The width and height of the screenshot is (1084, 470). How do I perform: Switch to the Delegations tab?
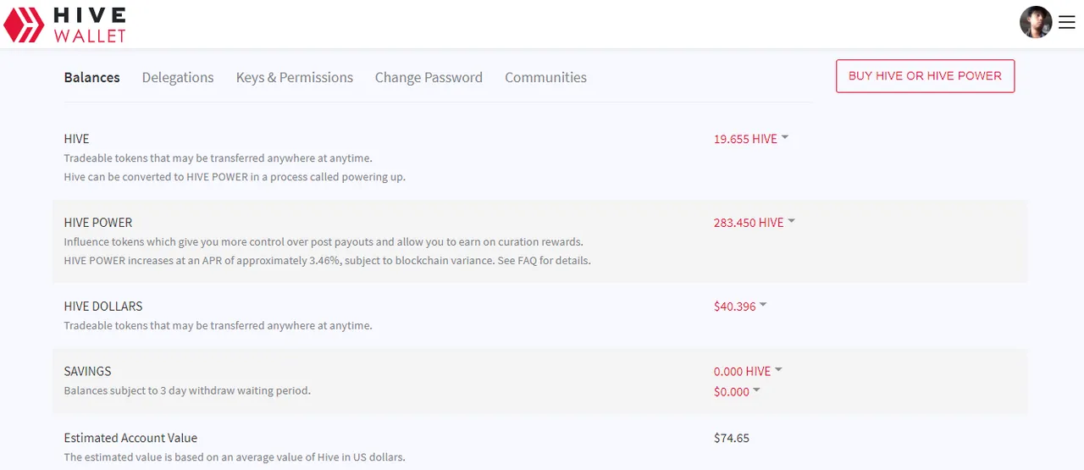coord(178,77)
